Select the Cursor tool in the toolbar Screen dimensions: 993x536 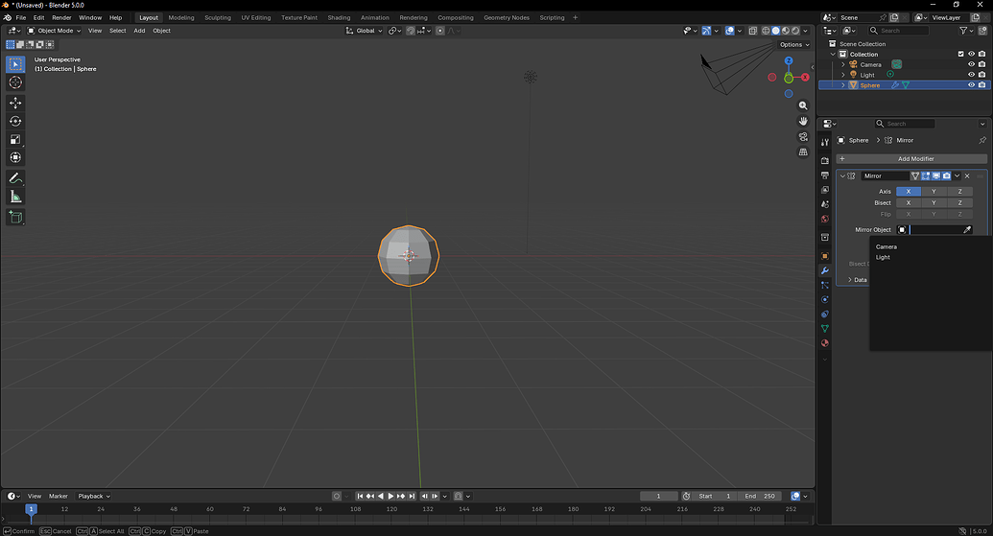[x=15, y=82]
